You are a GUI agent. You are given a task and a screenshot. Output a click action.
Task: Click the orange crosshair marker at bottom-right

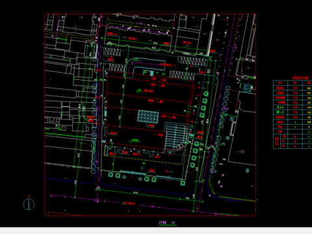point(197,209)
